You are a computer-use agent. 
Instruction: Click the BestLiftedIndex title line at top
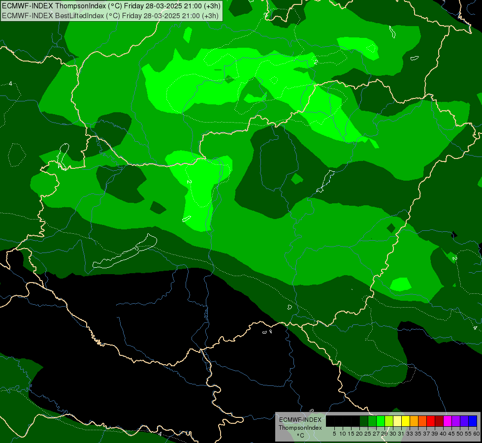(x=110, y=16)
